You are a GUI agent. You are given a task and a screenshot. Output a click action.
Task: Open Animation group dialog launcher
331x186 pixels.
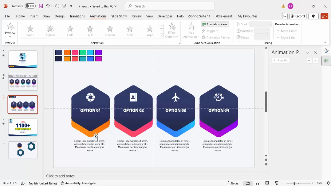click(179, 43)
